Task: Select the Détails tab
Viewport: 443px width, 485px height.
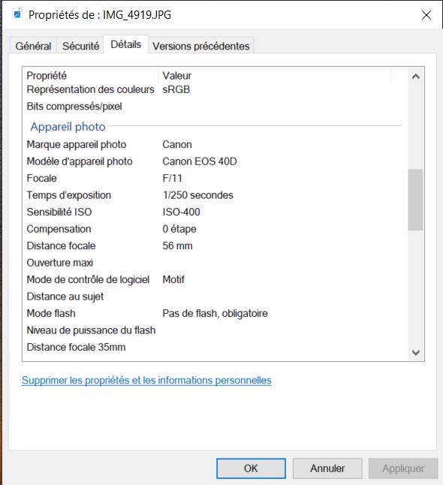Action: click(125, 44)
